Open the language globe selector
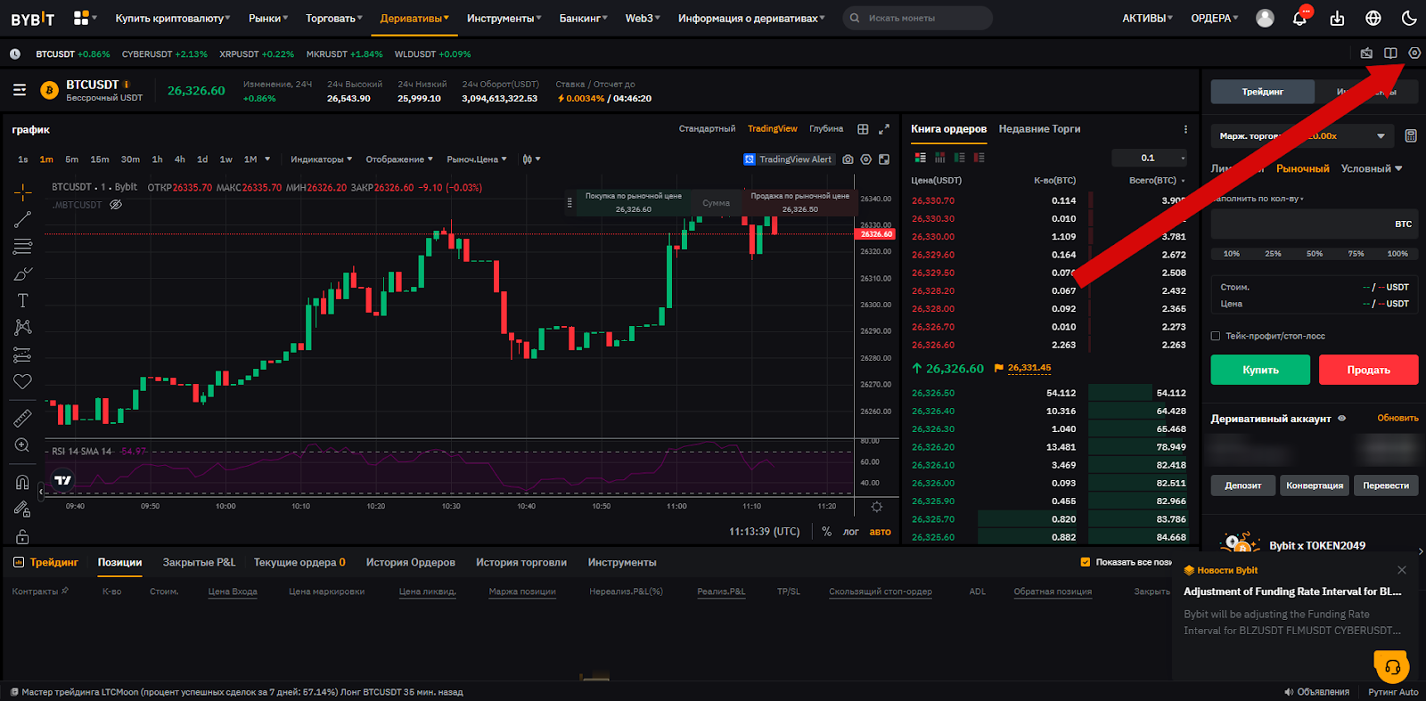 pos(1373,18)
